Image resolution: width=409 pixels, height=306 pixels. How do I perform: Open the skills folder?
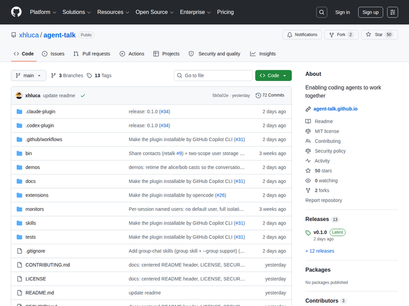coord(31,223)
